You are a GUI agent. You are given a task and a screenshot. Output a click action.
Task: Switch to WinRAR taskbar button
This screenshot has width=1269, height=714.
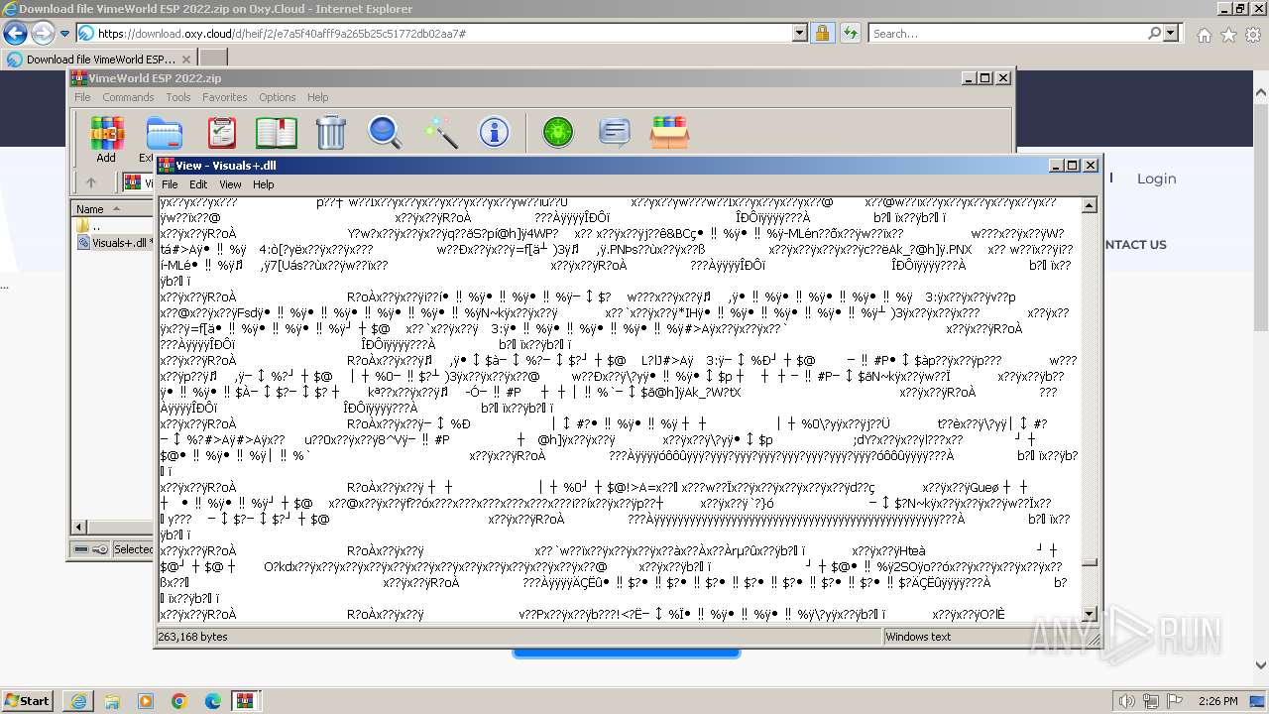245,701
